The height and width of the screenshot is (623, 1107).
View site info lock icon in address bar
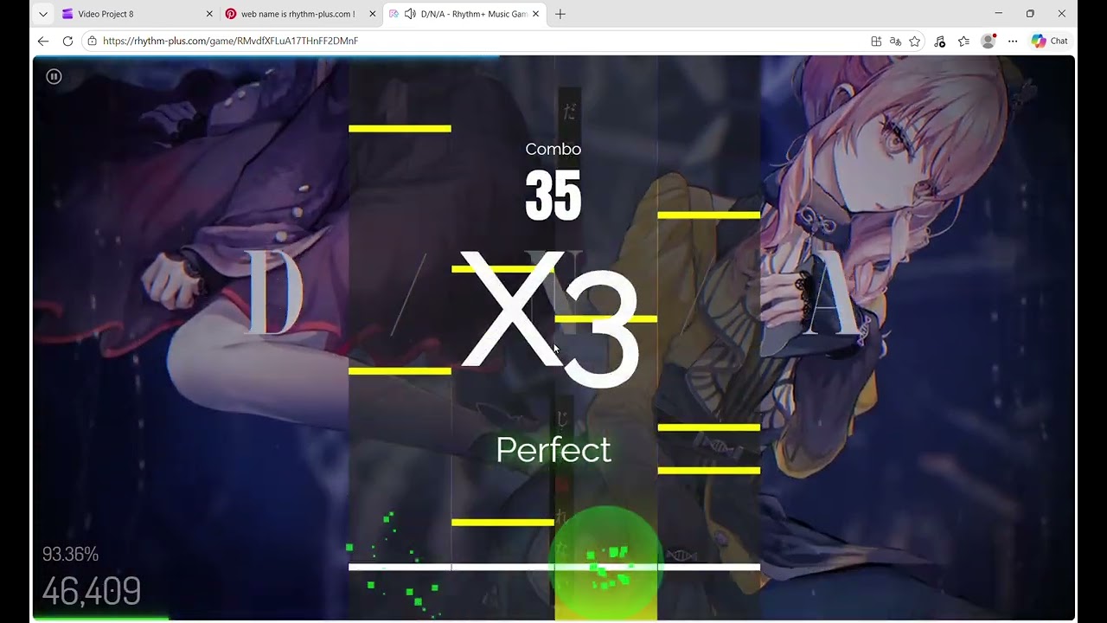tap(93, 41)
